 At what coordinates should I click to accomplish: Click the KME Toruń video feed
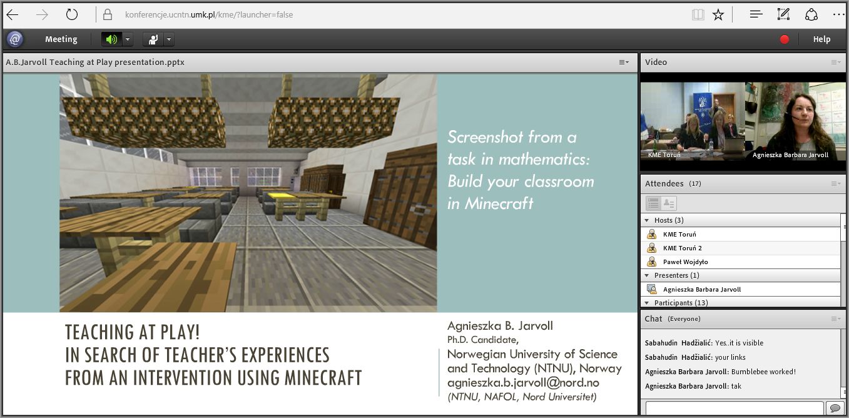[x=693, y=121]
